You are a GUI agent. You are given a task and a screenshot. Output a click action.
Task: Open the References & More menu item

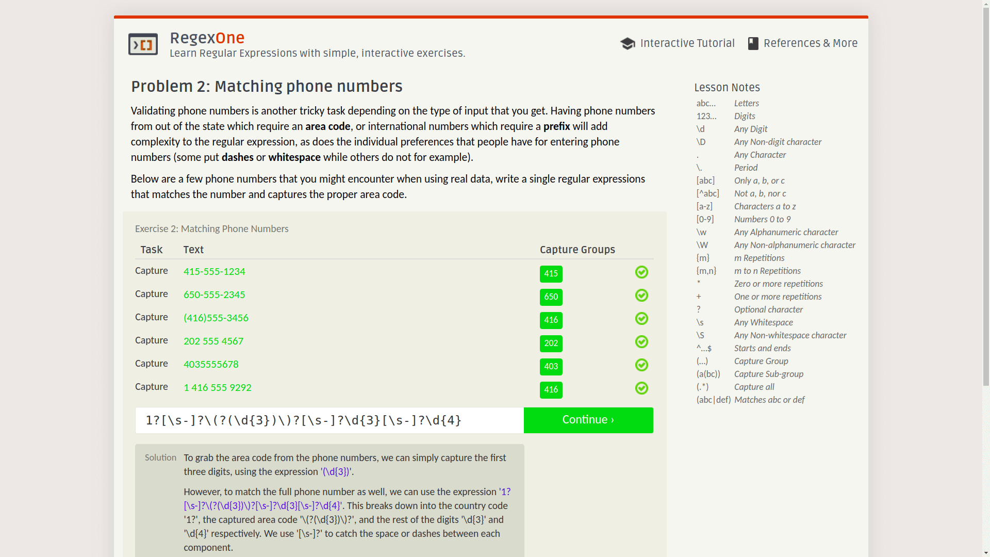coord(810,44)
